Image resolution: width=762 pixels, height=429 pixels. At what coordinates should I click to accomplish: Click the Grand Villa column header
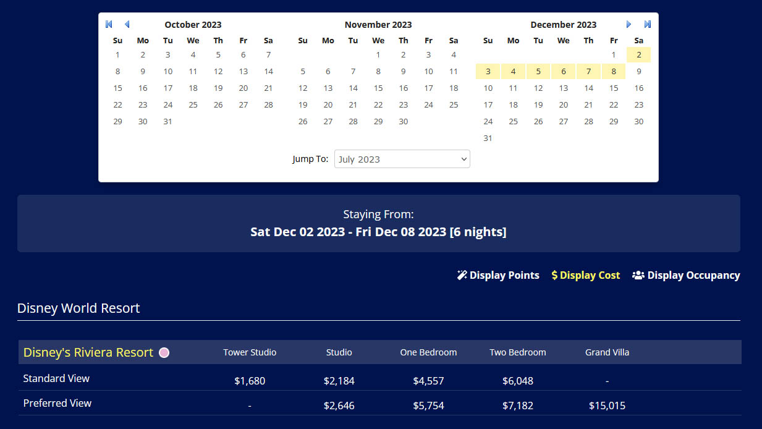point(607,352)
